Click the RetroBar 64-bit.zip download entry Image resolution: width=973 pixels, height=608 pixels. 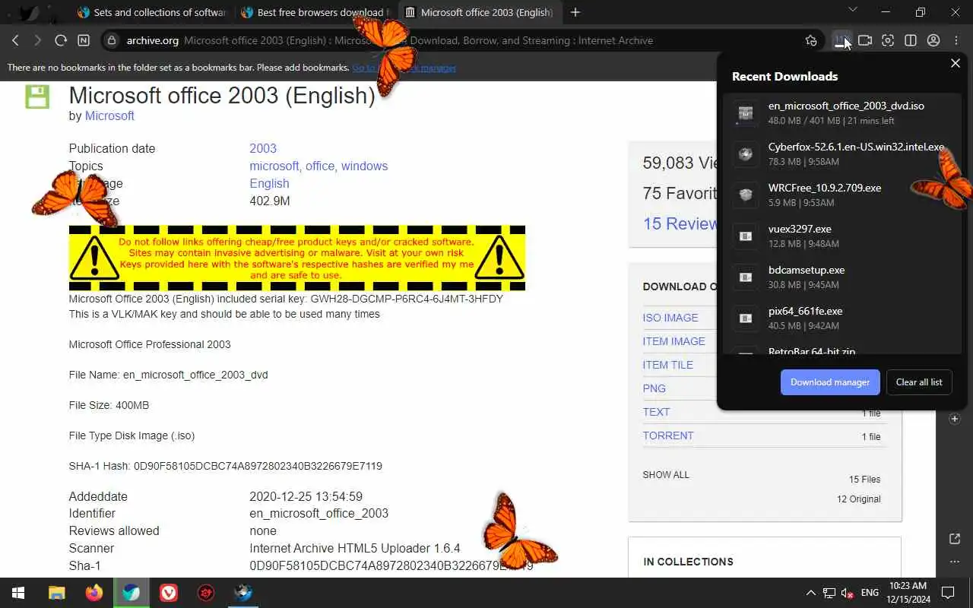(x=842, y=351)
